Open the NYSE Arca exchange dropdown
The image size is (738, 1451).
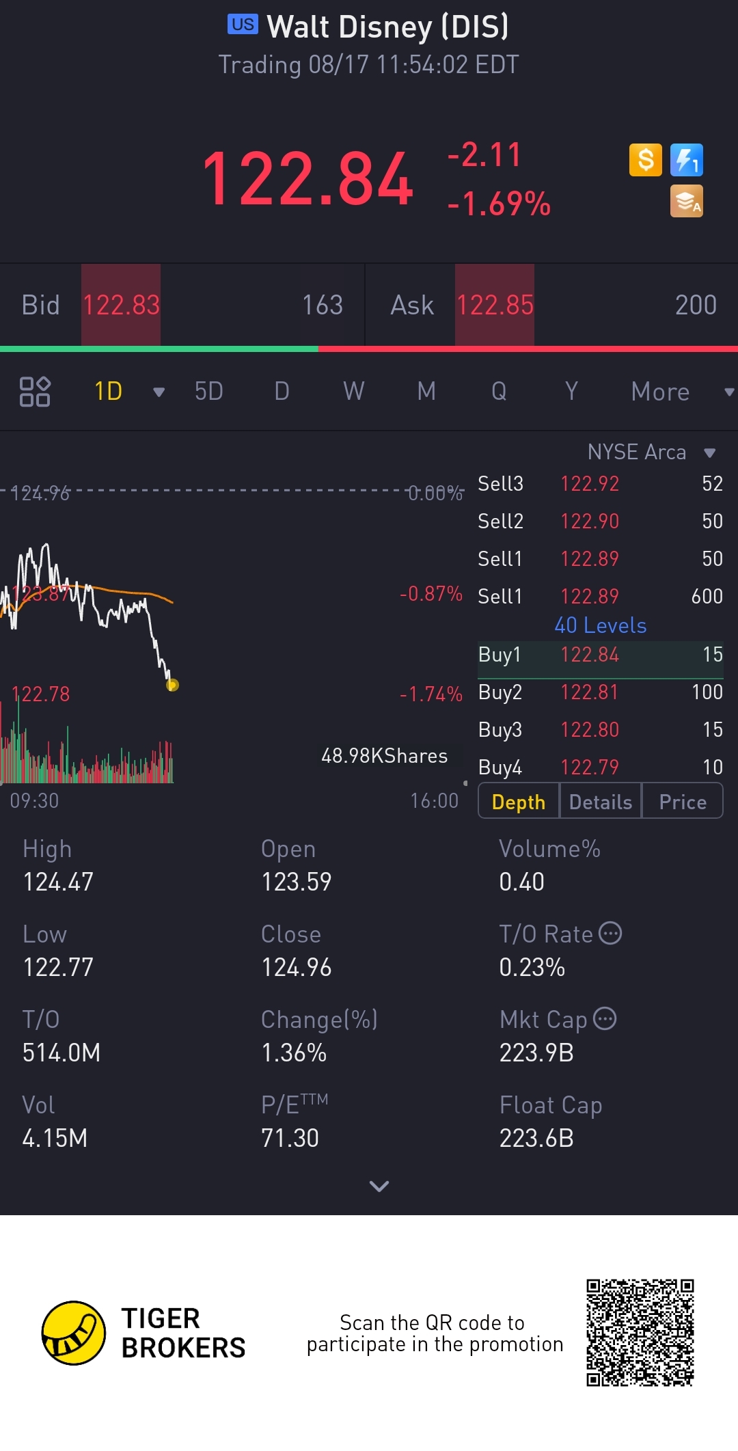[x=709, y=452]
